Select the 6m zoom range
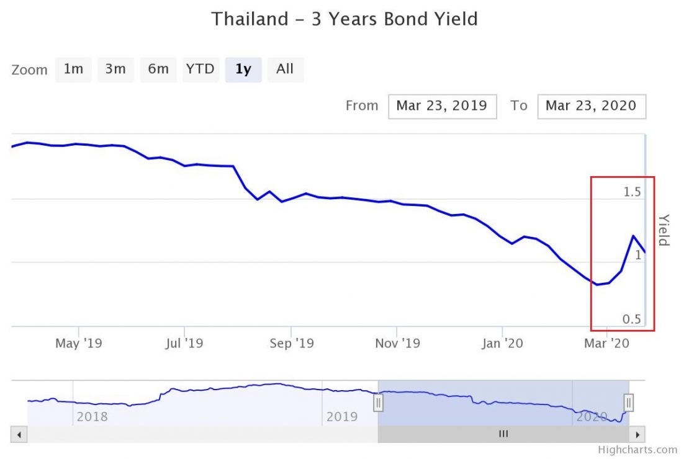This screenshot has width=689, height=459. tap(158, 69)
